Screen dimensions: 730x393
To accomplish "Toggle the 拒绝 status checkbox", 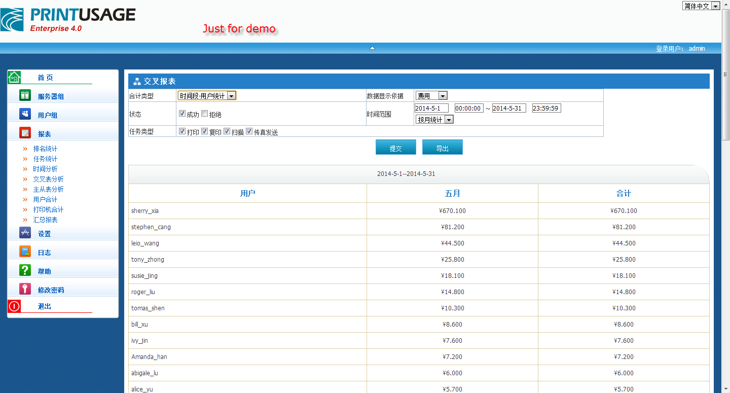I will click(204, 114).
